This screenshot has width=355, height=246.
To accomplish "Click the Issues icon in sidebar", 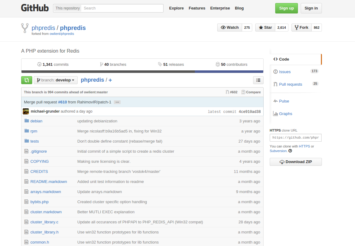I will tap(276, 72).
